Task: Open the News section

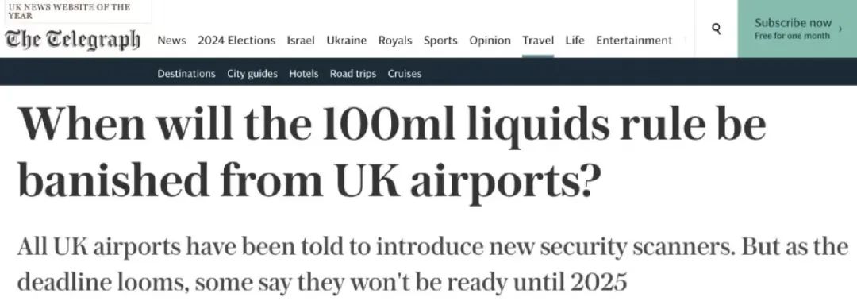Action: (x=171, y=41)
